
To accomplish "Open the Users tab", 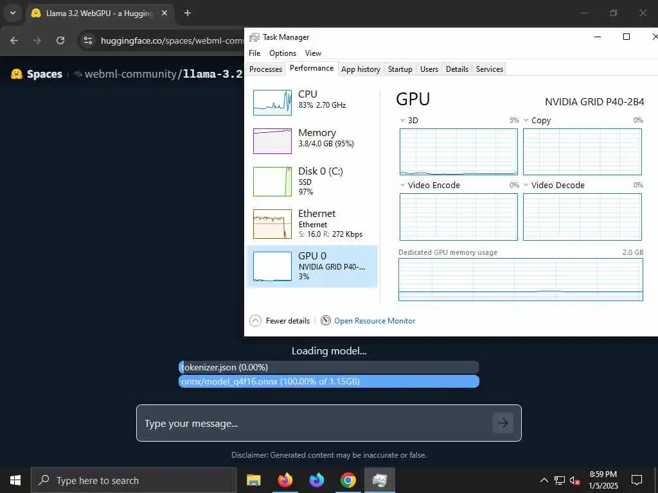I will (x=429, y=69).
